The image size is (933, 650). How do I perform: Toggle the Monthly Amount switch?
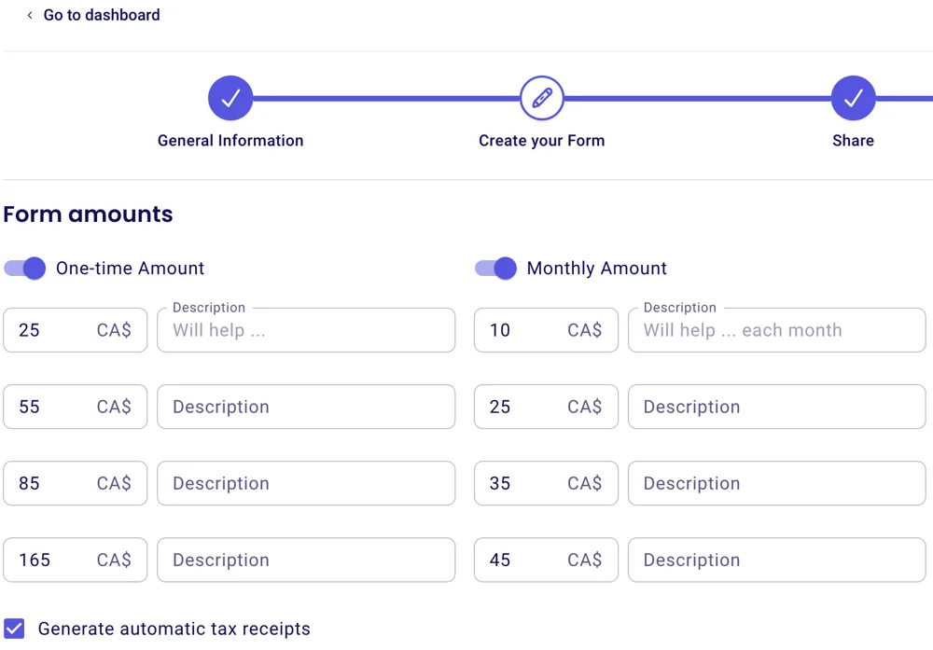tap(495, 269)
